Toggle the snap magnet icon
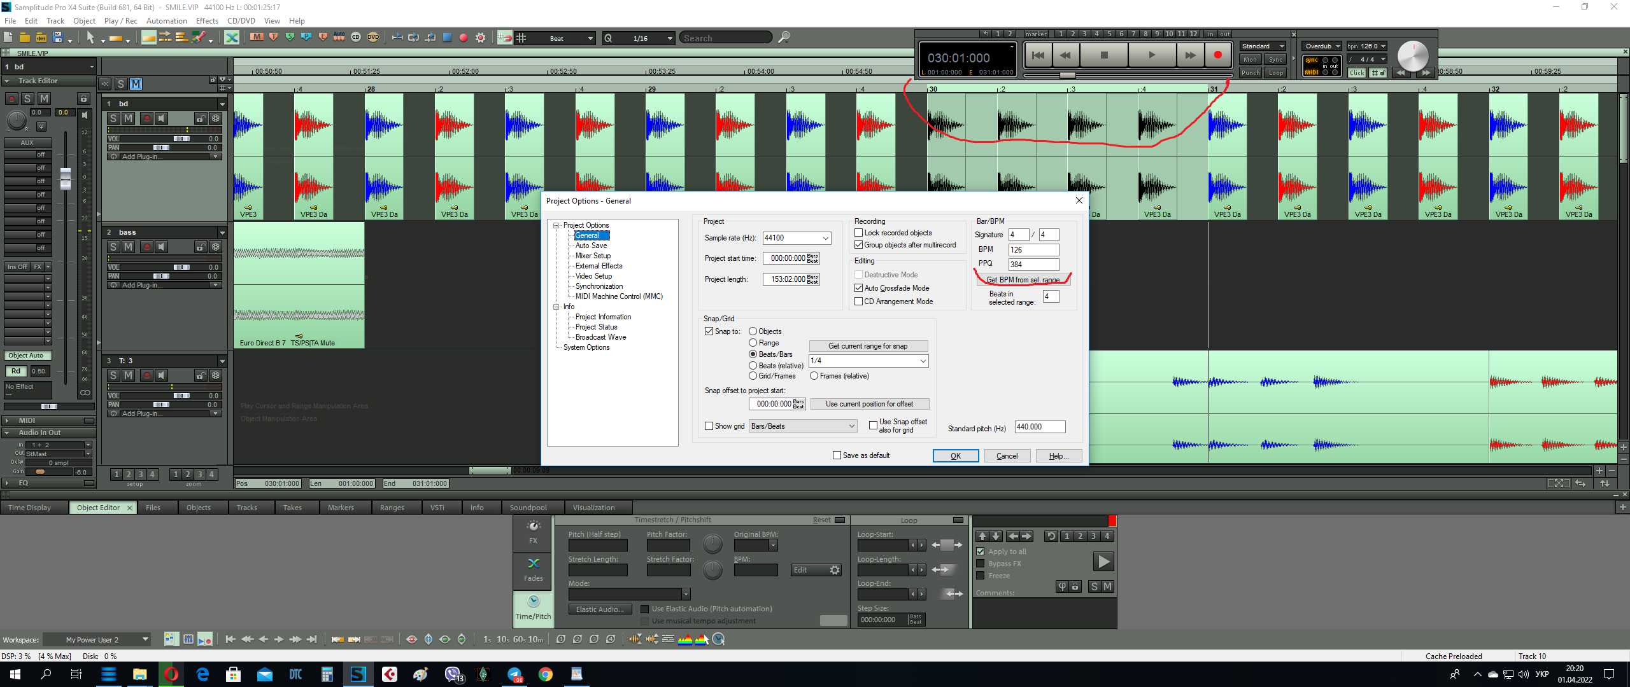The image size is (1630, 687). pos(504,38)
